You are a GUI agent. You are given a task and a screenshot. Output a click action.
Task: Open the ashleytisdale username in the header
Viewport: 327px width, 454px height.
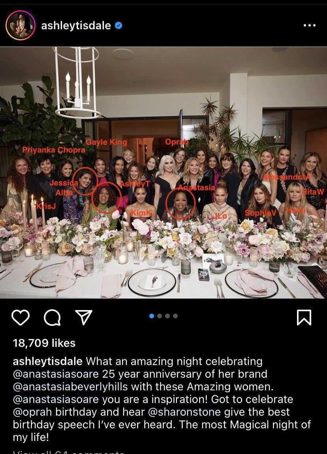tap(76, 25)
